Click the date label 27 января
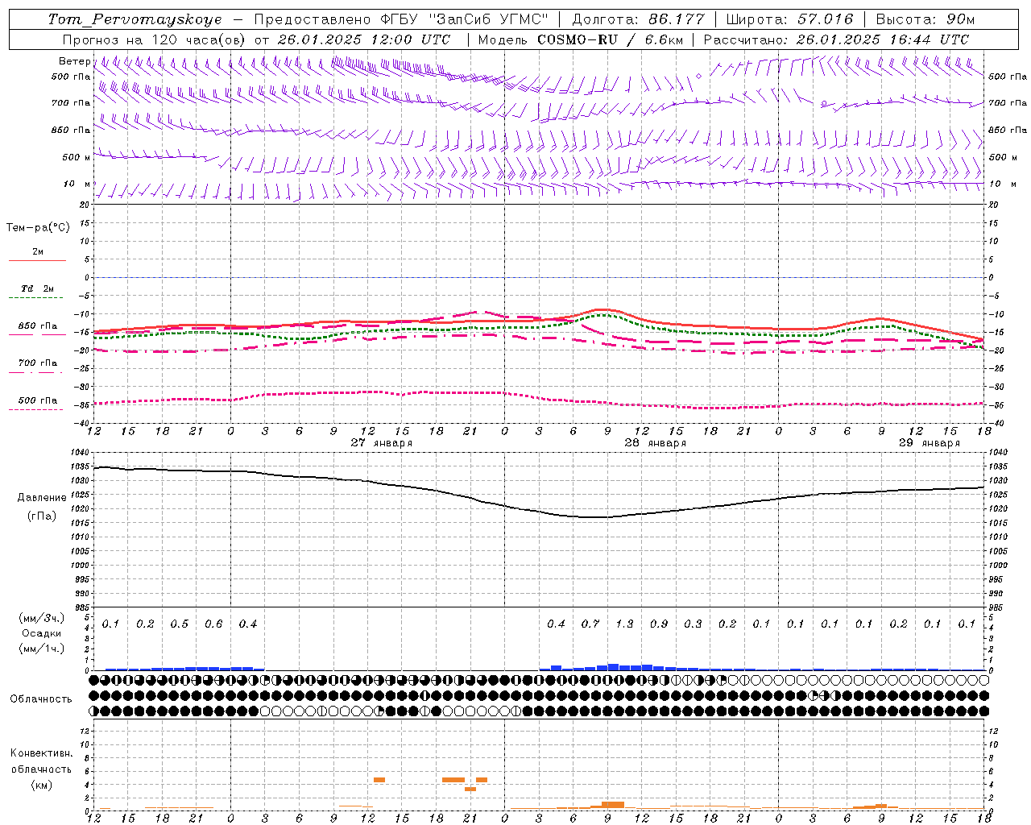Image resolution: width=1031 pixels, height=825 pixels. [x=382, y=442]
